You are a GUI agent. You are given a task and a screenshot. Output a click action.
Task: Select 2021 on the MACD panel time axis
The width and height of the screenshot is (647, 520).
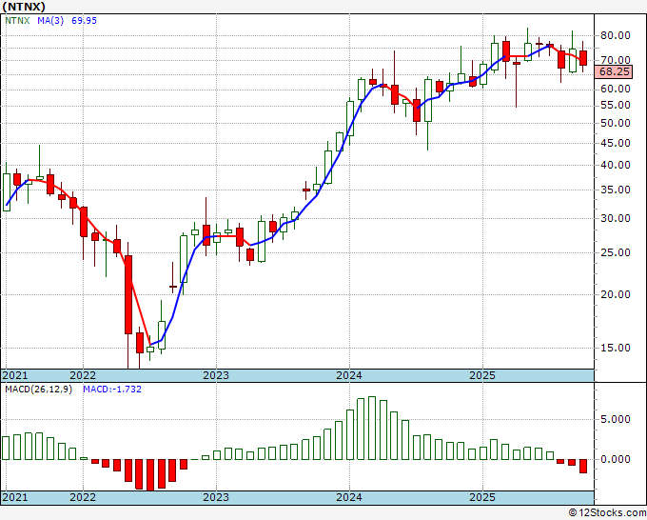pos(14,497)
